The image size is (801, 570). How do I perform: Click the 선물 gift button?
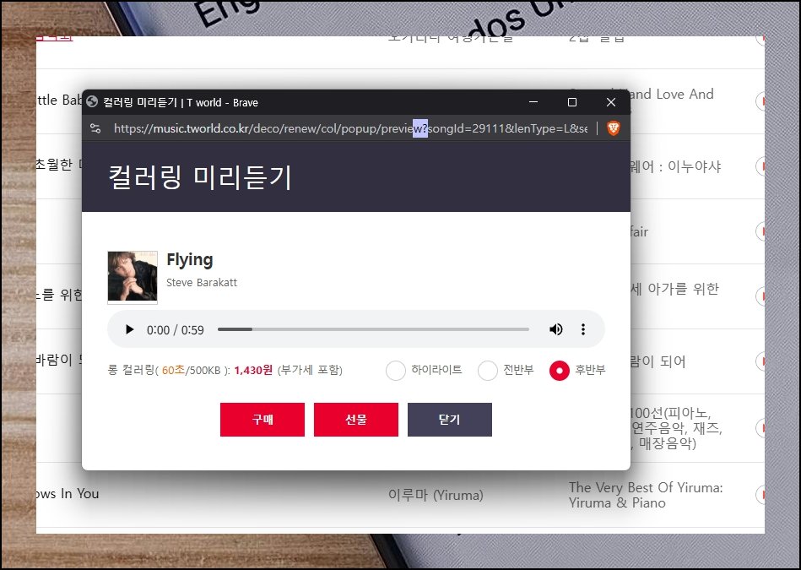coord(356,420)
